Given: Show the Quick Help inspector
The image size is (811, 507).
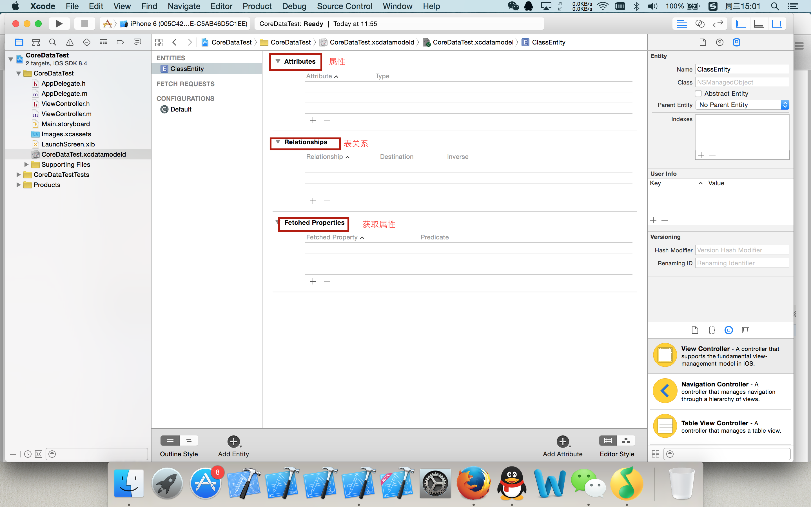Looking at the screenshot, I should point(719,42).
